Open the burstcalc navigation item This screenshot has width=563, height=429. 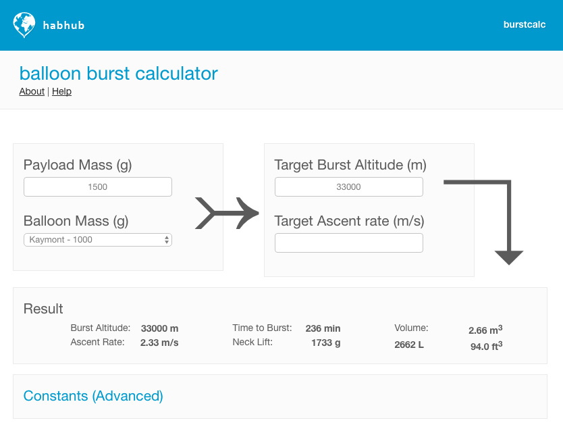point(525,24)
